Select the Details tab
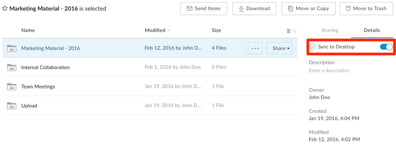 point(372,30)
